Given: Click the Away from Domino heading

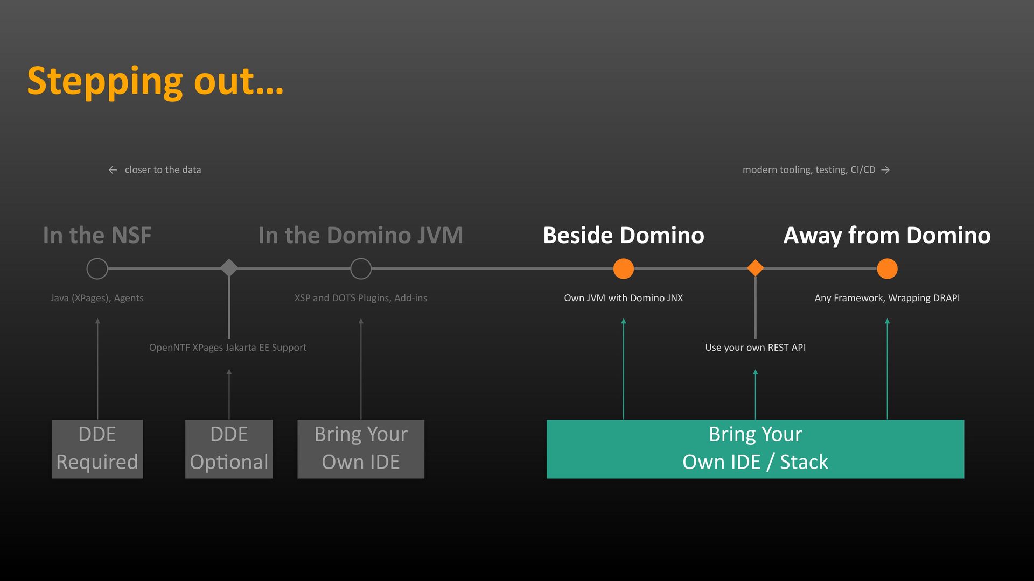Looking at the screenshot, I should (x=887, y=236).
